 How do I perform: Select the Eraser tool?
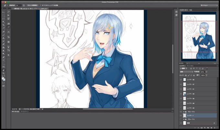[x=4, y=44]
